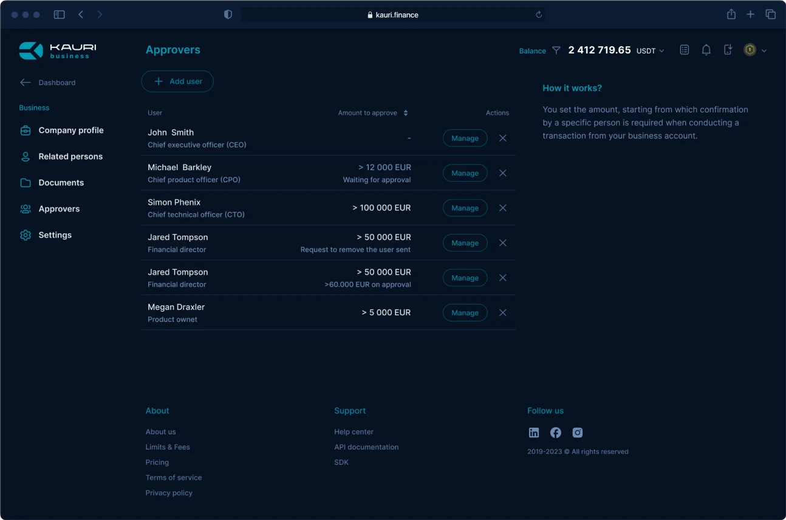This screenshot has height=520, width=786.
Task: Open the API documentation link
Action: (x=366, y=447)
